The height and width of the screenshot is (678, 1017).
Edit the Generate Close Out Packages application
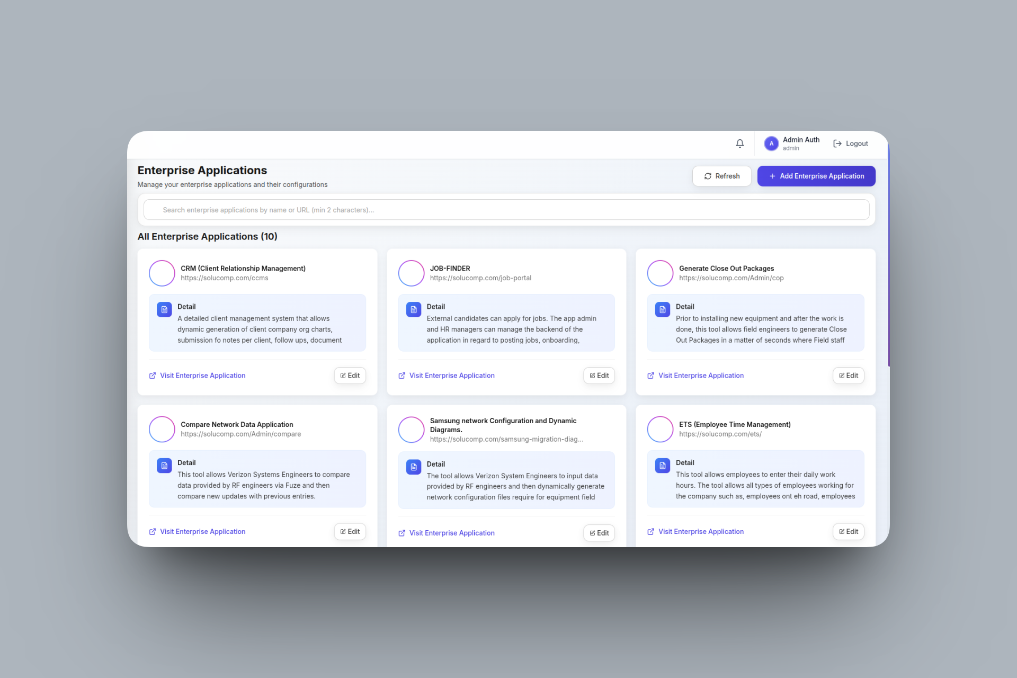[x=849, y=376]
